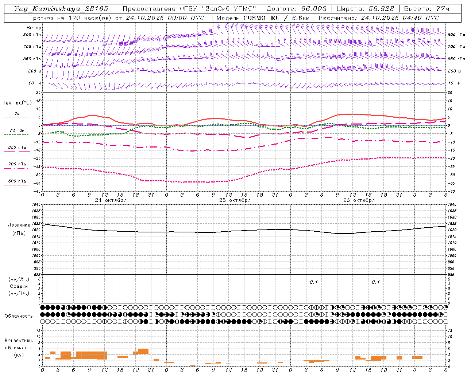
Task: Click the 25 октября date label
Action: (235, 200)
